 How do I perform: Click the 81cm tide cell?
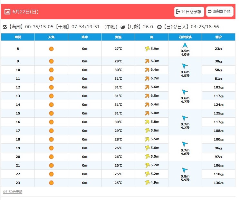tap(218, 78)
